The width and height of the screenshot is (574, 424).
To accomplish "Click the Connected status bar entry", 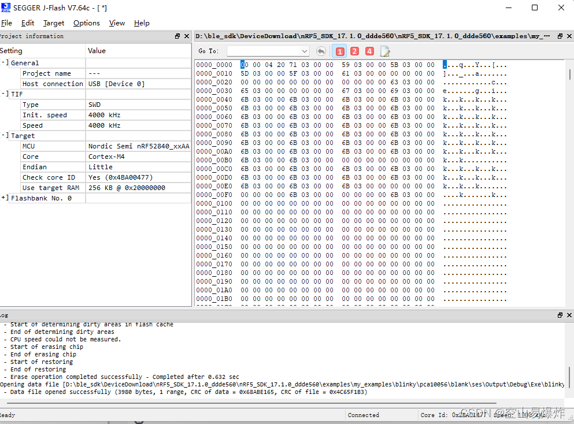I will [364, 415].
